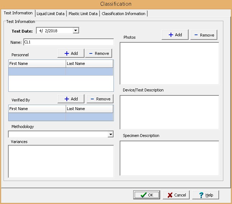
Task: Click the Add button for Personnel
Action: pos(71,53)
